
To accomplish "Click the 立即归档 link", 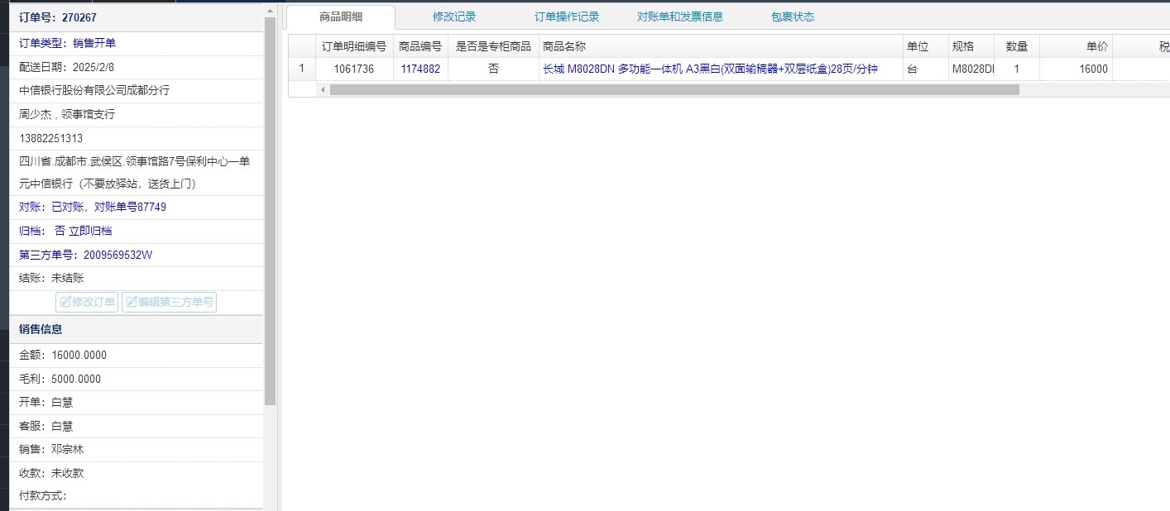I will click(90, 231).
